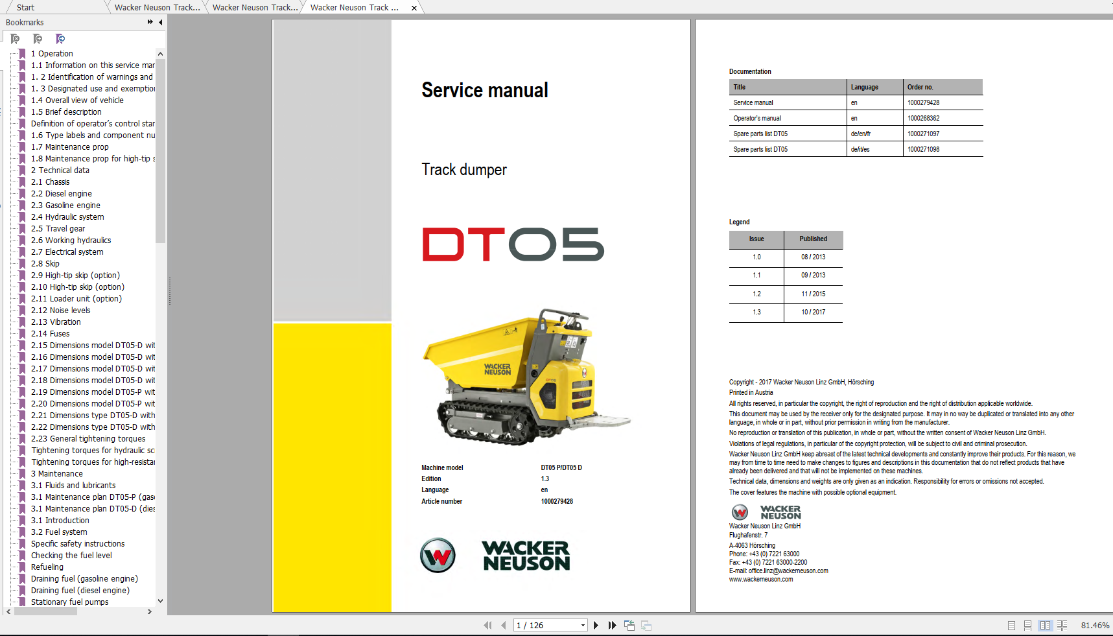Go to the previous page
The height and width of the screenshot is (636, 1113).
[504, 626]
